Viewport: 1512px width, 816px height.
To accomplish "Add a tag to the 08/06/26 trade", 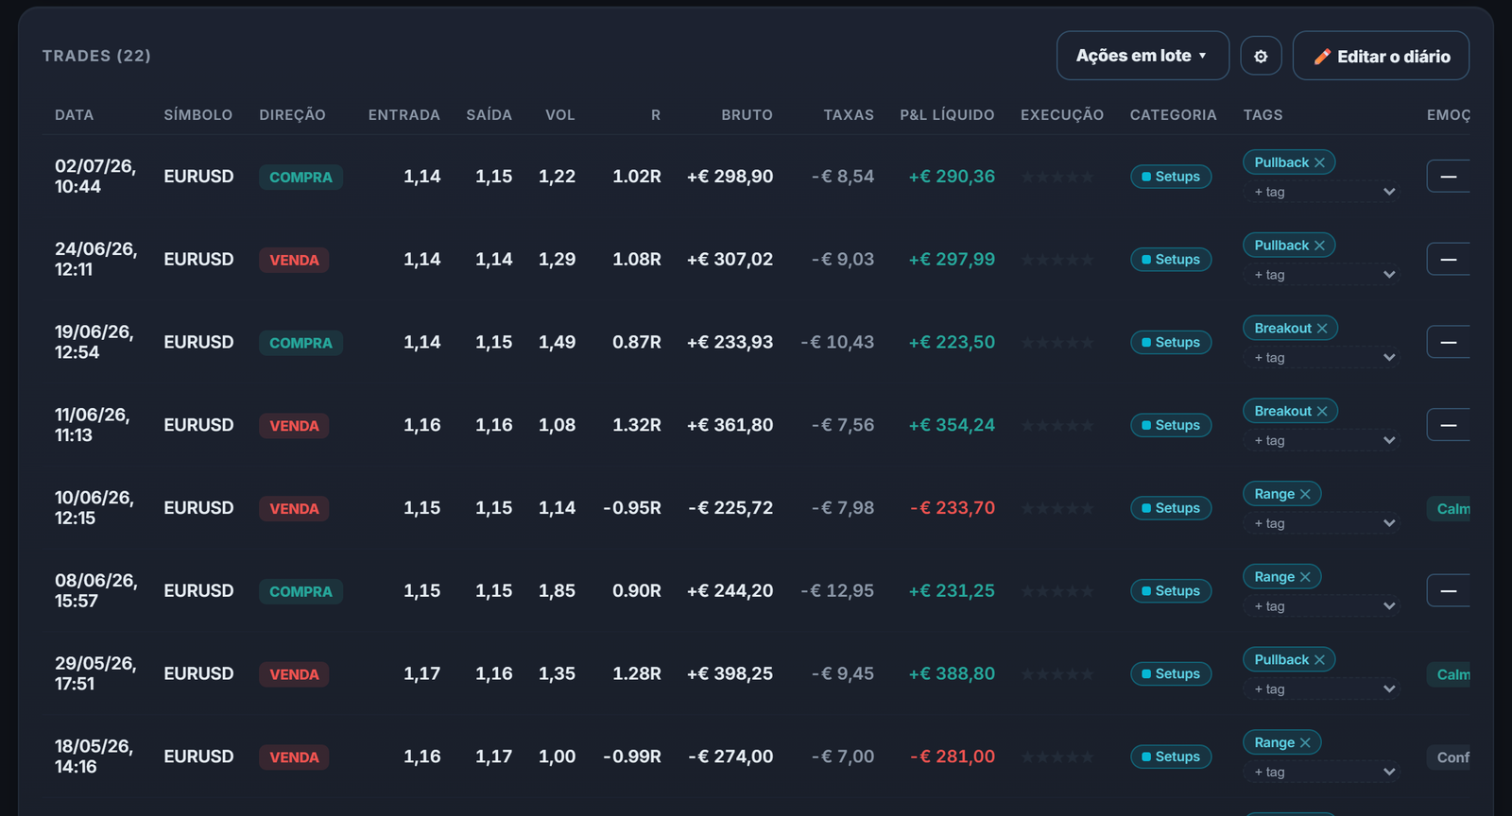I will coord(1321,606).
